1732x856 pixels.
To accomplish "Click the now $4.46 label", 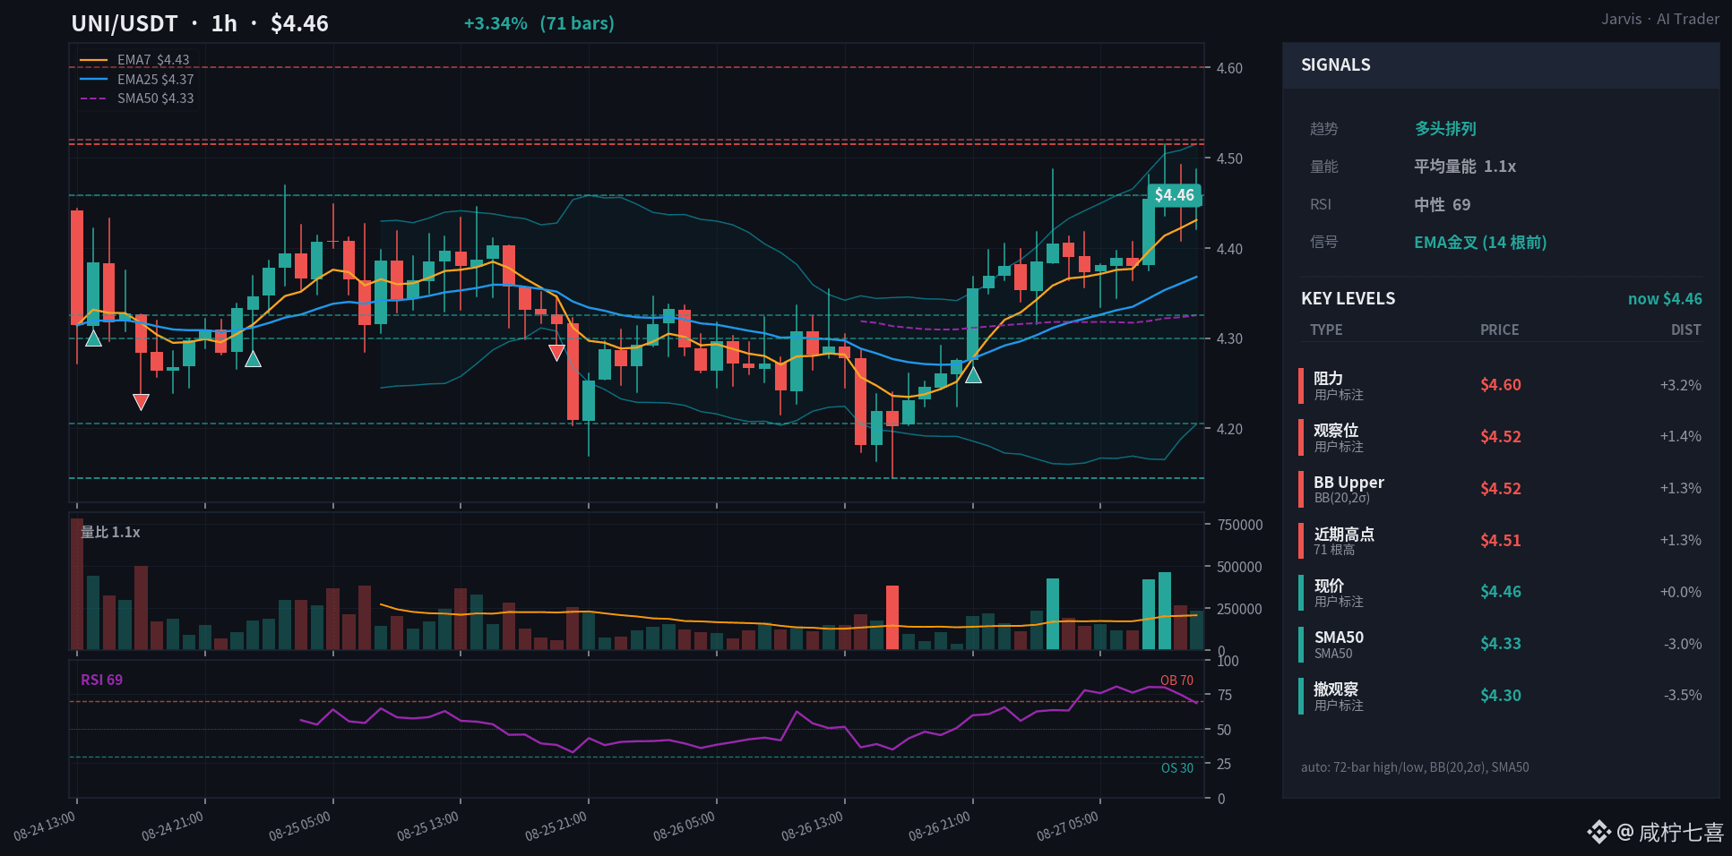I will [x=1665, y=299].
